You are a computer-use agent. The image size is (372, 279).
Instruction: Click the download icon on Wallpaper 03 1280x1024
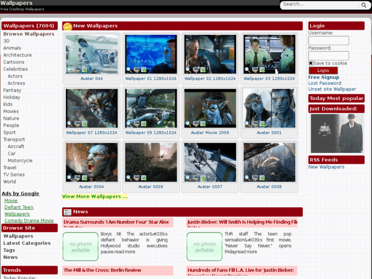(262, 70)
